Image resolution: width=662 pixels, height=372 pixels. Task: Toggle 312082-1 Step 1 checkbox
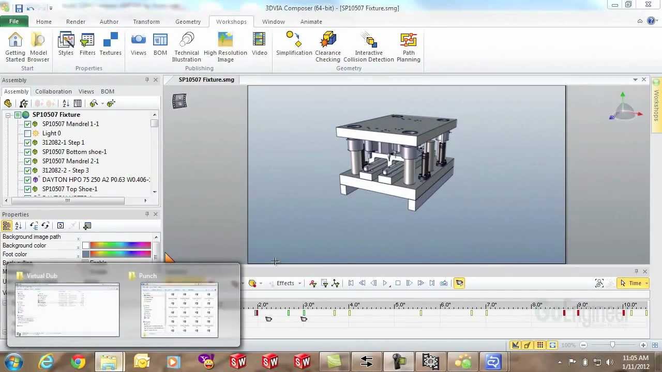27,143
